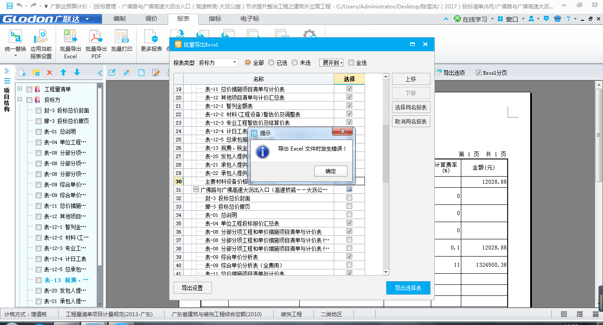Check row 37 selection checkbox

pyautogui.click(x=349, y=240)
